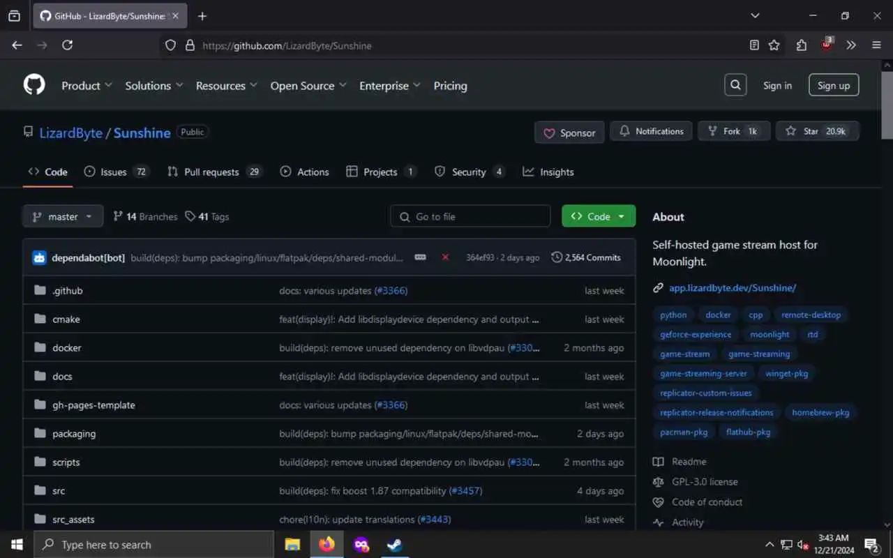Viewport: 893px width, 558px height.
Task: Click the Pricing link
Action: tap(450, 86)
